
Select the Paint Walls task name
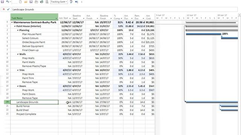(x=29, y=62)
